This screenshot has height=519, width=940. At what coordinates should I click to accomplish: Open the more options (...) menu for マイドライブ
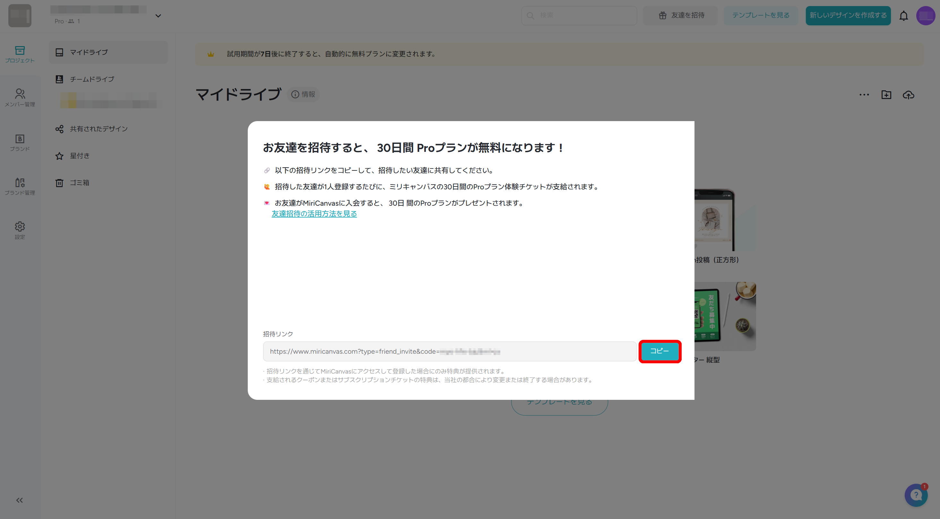point(864,95)
